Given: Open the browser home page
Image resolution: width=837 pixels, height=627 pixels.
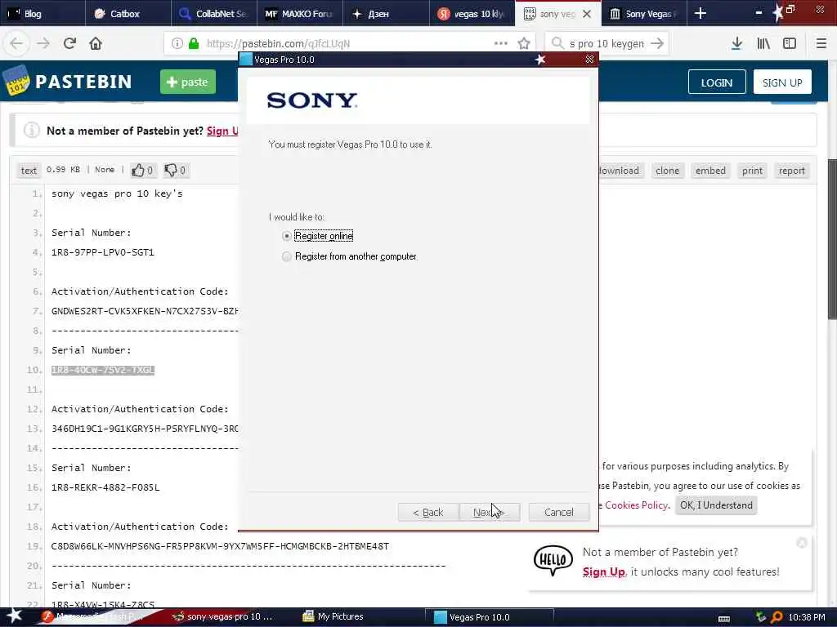Looking at the screenshot, I should pyautogui.click(x=96, y=43).
